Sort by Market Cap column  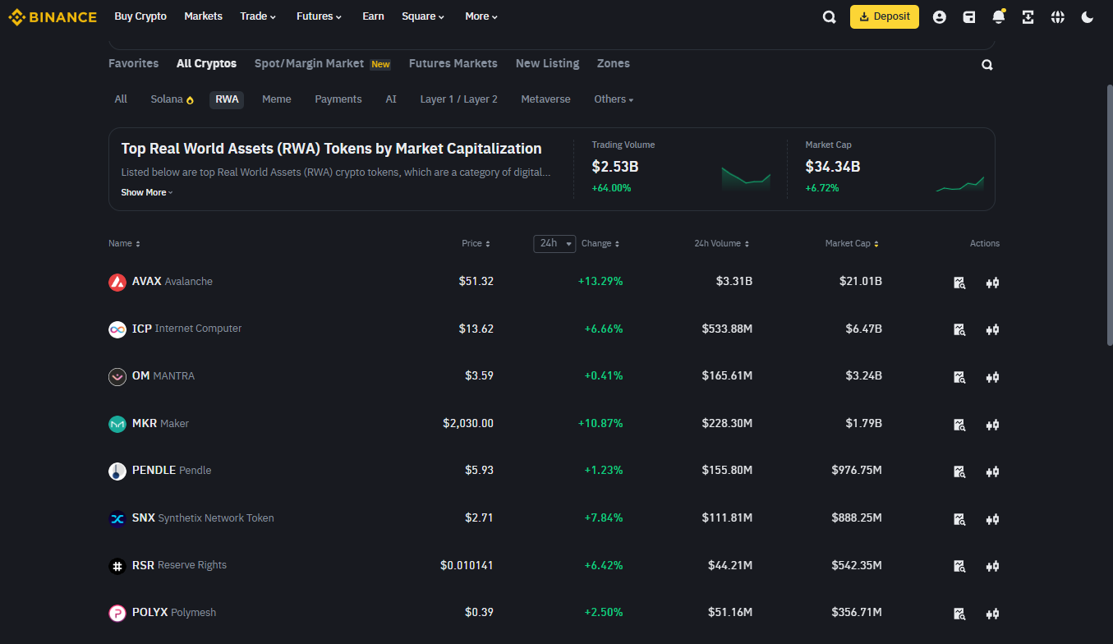tap(853, 244)
